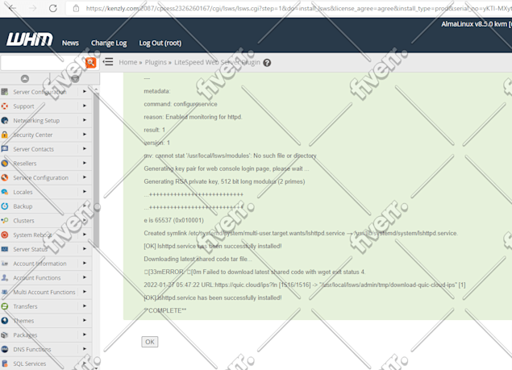Expand the Account Functions arrow

85,277
